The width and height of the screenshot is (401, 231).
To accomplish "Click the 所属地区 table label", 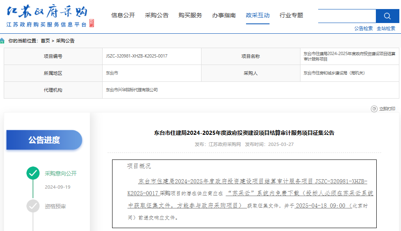I will click(x=53, y=73).
